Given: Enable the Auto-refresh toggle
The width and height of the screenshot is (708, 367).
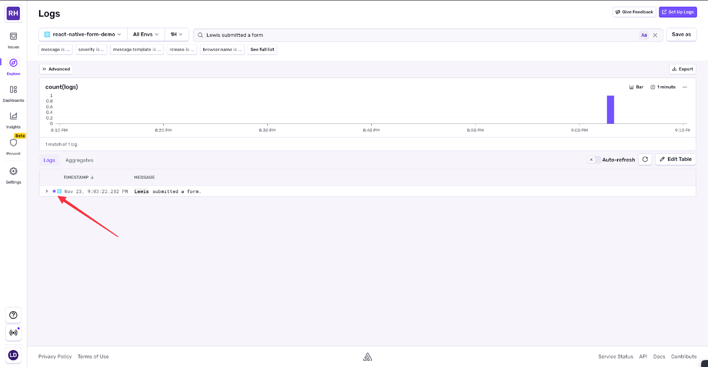Looking at the screenshot, I should [x=594, y=159].
